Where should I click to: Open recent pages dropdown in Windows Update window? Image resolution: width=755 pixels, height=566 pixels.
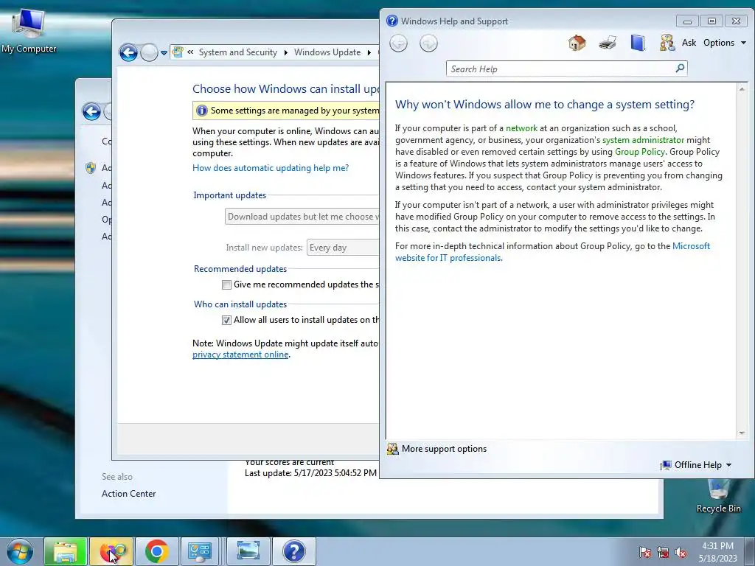coord(164,53)
